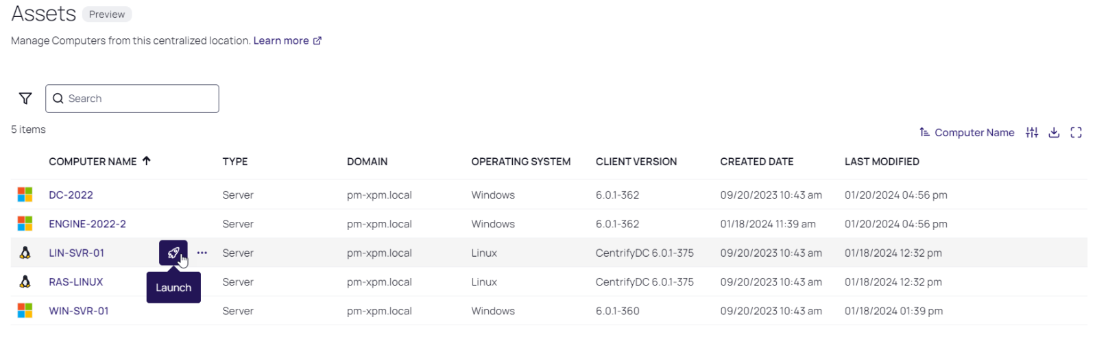This screenshot has width=1097, height=341.
Task: Open the WIN-SVR-01 computer link
Action: pos(78,311)
